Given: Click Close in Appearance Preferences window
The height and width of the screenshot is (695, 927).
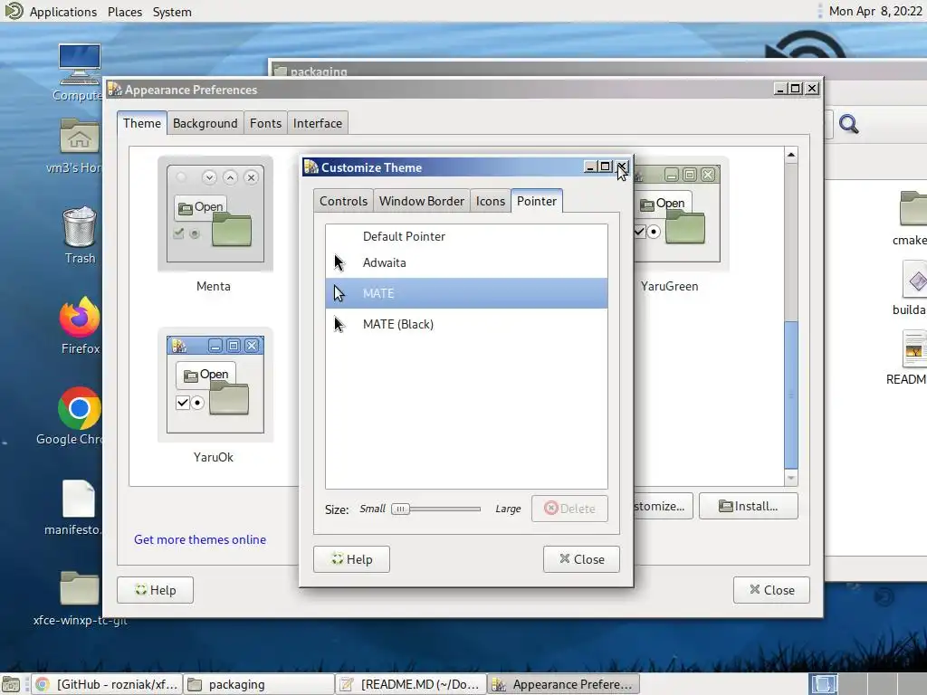Looking at the screenshot, I should point(771,590).
